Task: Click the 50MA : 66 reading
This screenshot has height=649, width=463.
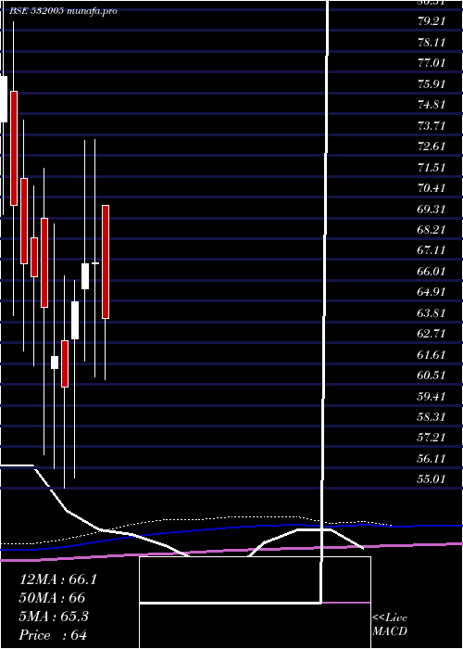Action: click(53, 598)
